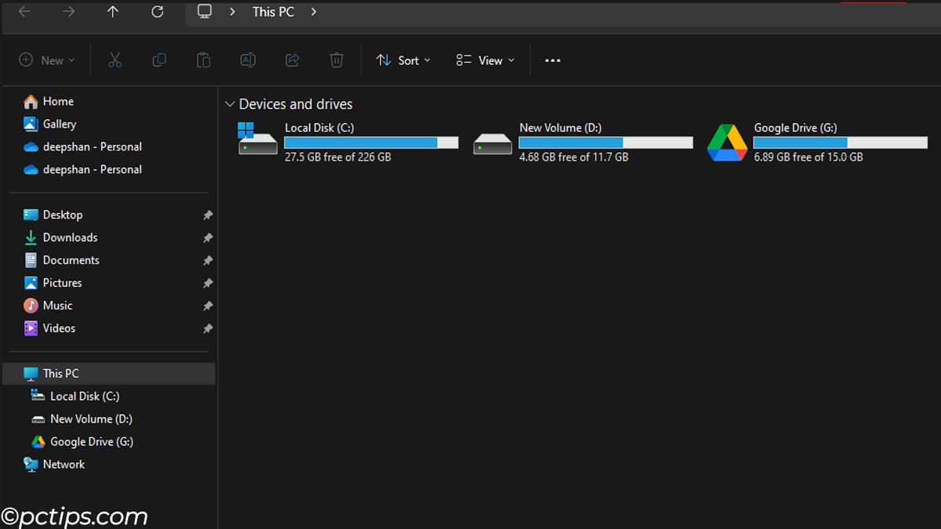Select This PC in address bar

pyautogui.click(x=274, y=12)
